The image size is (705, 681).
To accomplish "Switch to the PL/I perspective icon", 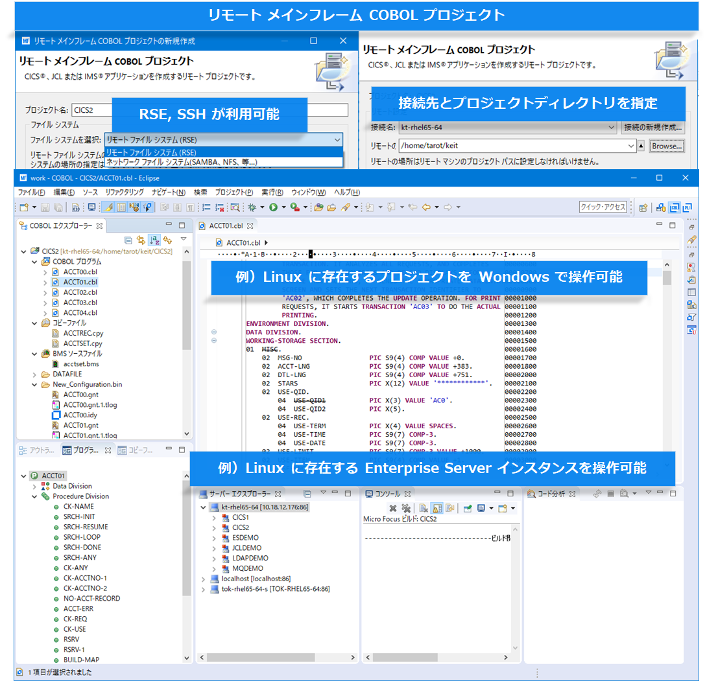I will (687, 207).
